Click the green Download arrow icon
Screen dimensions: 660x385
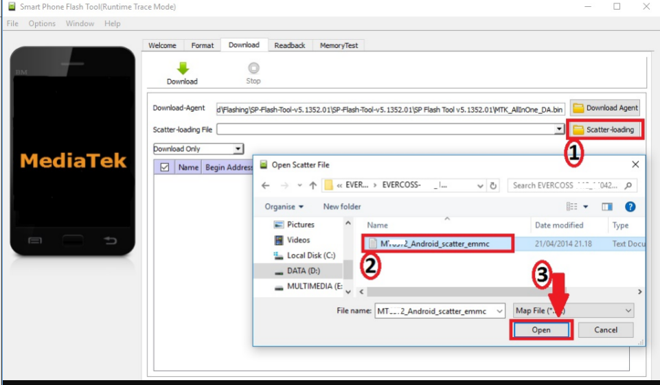pos(183,68)
